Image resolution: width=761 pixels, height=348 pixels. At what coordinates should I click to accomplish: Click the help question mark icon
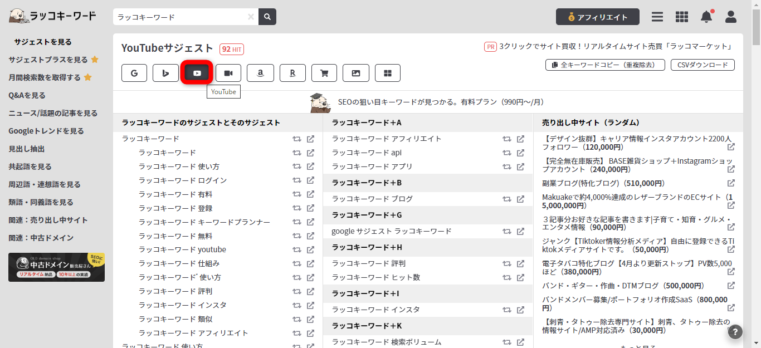(x=735, y=332)
